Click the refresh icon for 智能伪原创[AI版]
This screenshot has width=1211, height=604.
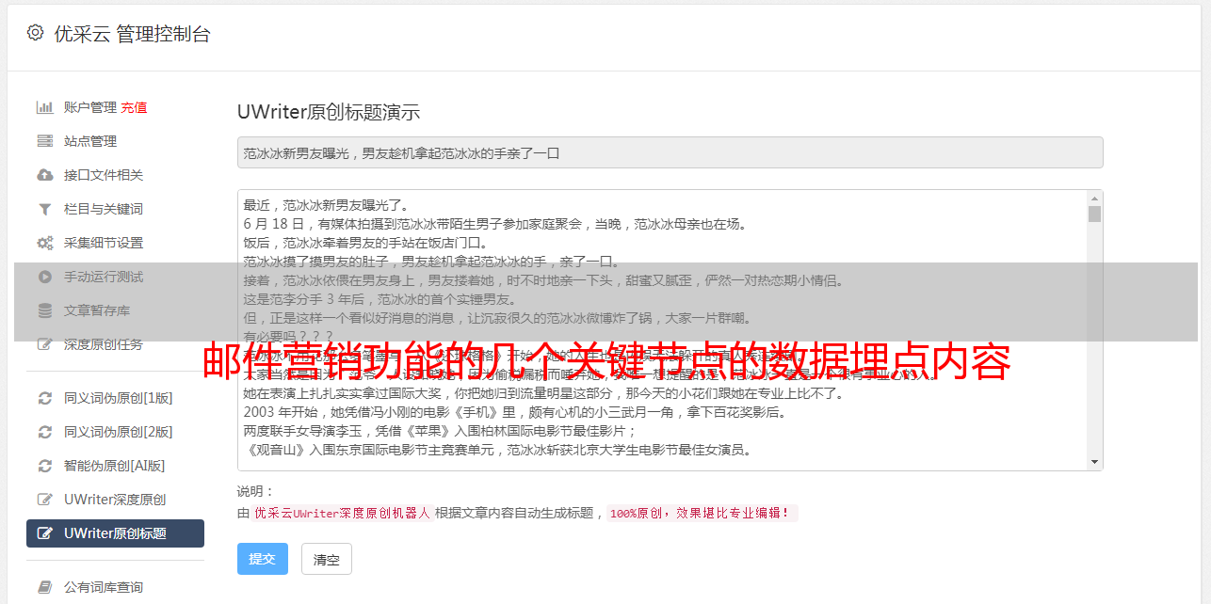point(44,466)
